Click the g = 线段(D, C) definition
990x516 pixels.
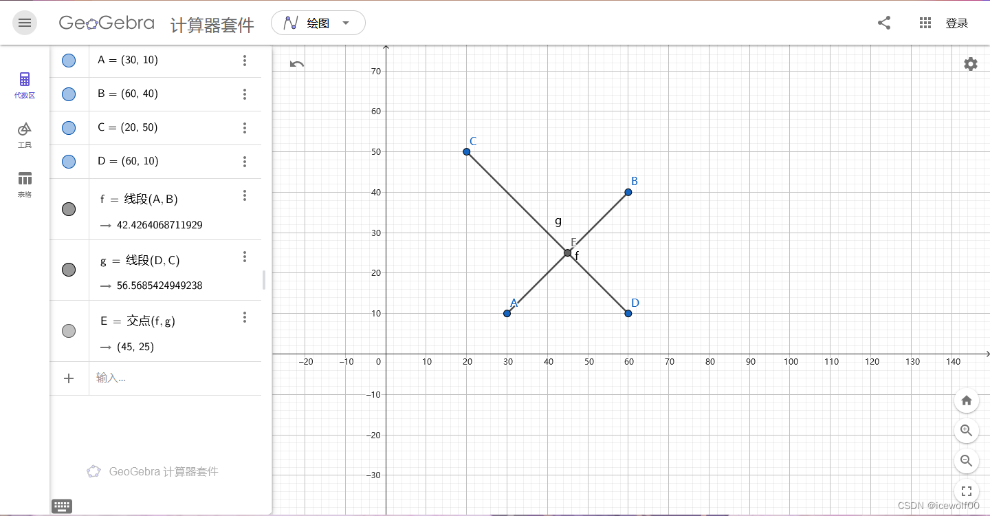140,261
